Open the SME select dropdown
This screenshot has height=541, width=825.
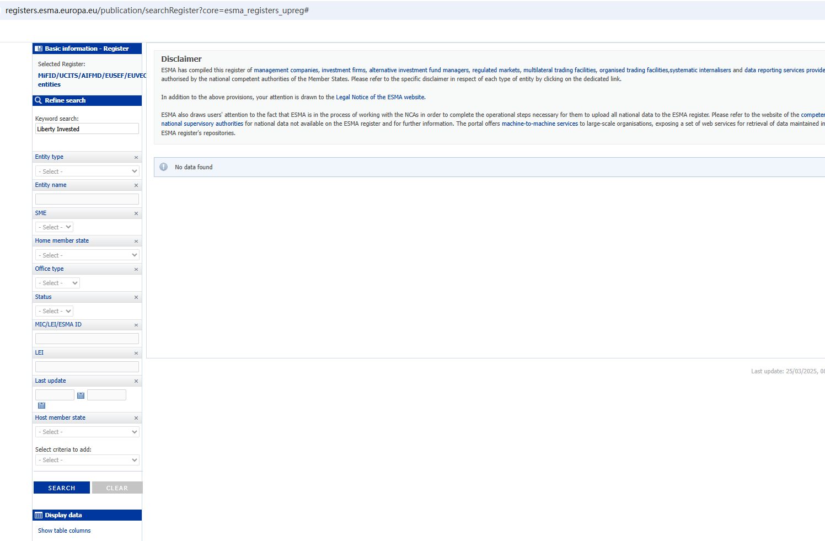[54, 227]
